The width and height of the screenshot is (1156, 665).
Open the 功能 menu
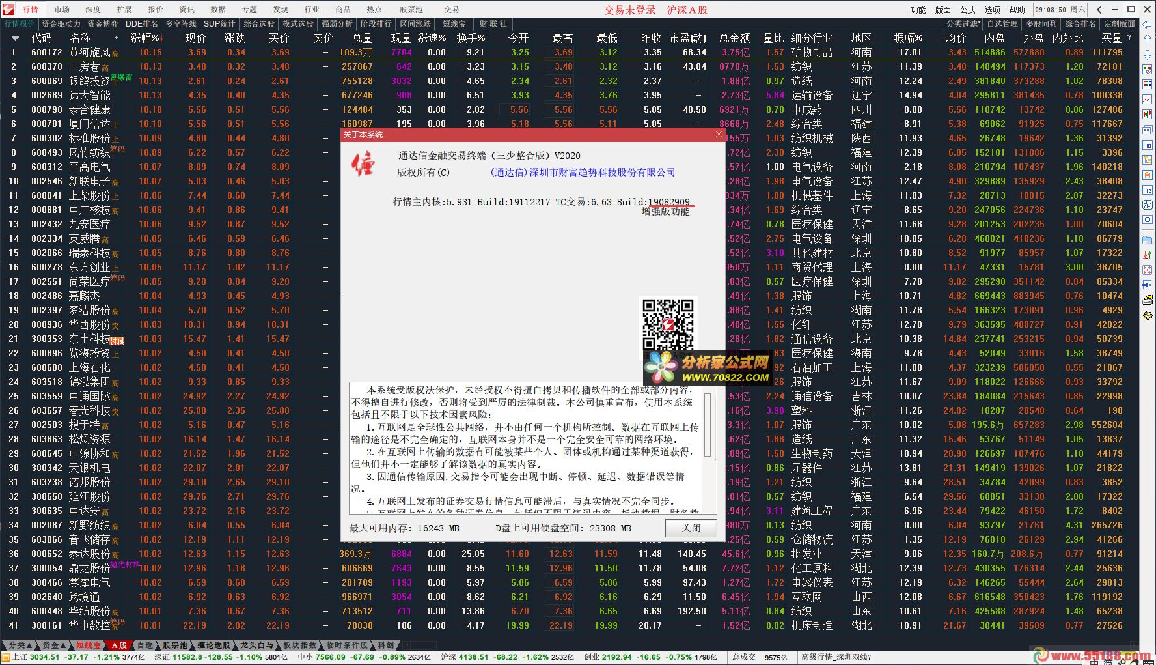(918, 10)
